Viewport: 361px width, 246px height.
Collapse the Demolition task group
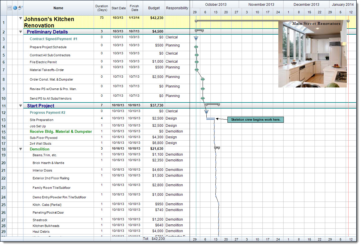tap(21, 149)
